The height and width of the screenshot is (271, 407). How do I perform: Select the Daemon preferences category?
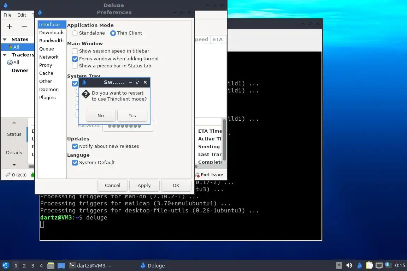click(52, 90)
